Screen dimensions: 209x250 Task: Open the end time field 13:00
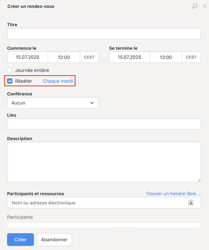coord(166,57)
